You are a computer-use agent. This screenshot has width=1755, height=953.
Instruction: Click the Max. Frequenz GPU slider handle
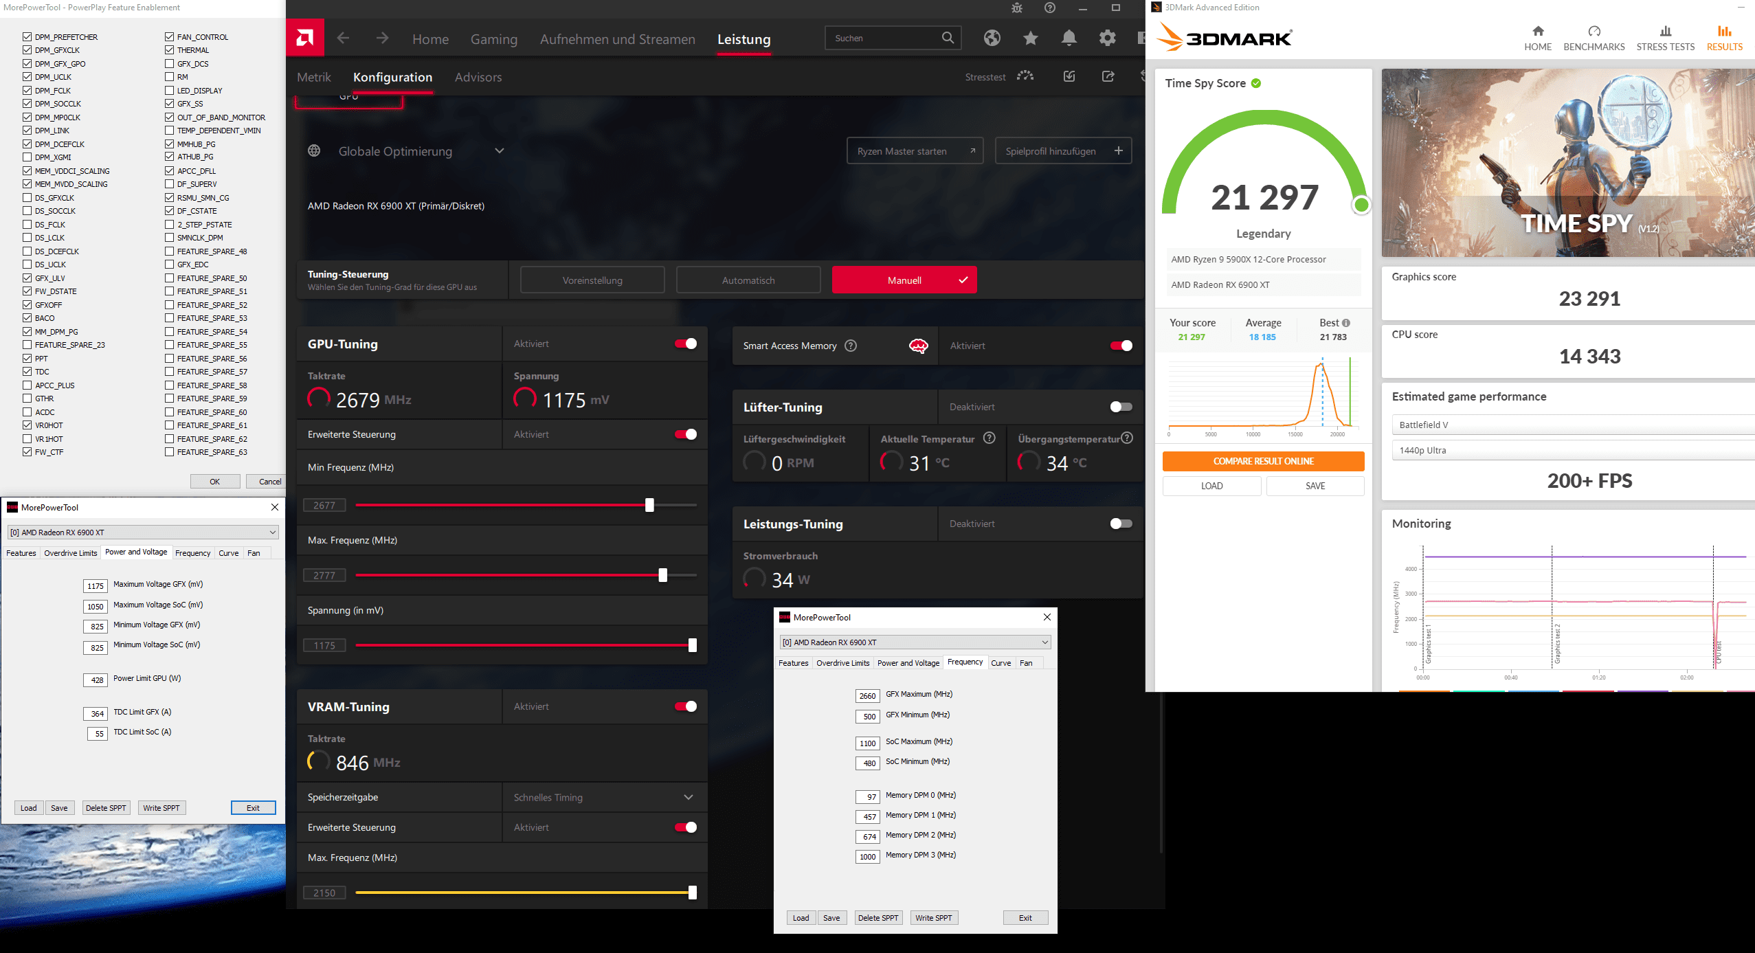coord(662,575)
